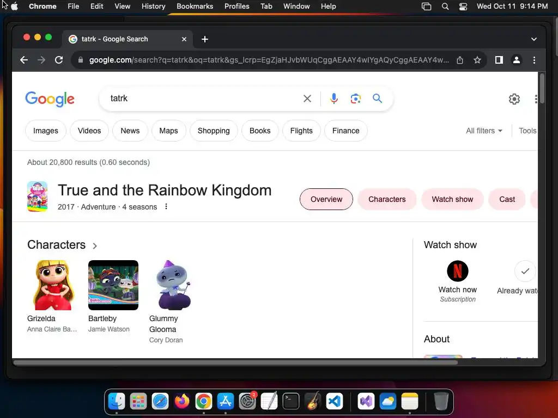
Task: Click the True and the Rainbow Kingdom poster
Action: (38, 196)
